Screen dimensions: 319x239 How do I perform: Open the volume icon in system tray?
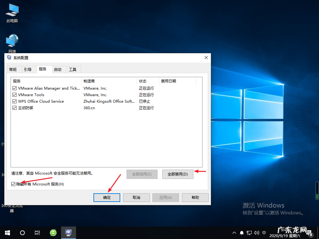tap(256, 232)
